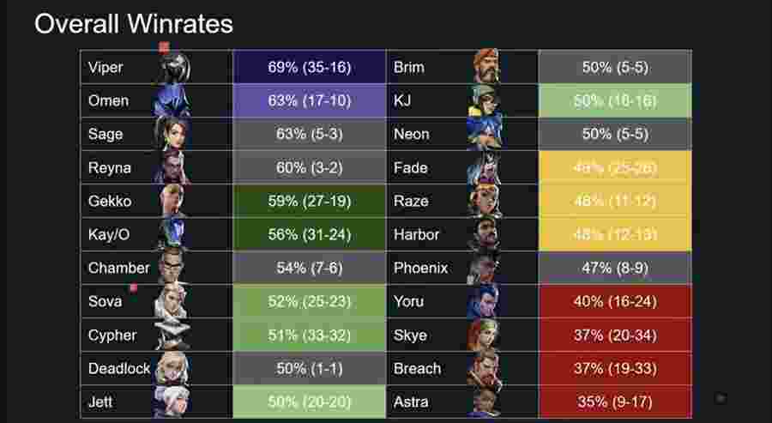772x423 pixels.
Task: Click the Deadlock agent portrait
Action: pyautogui.click(x=172, y=368)
